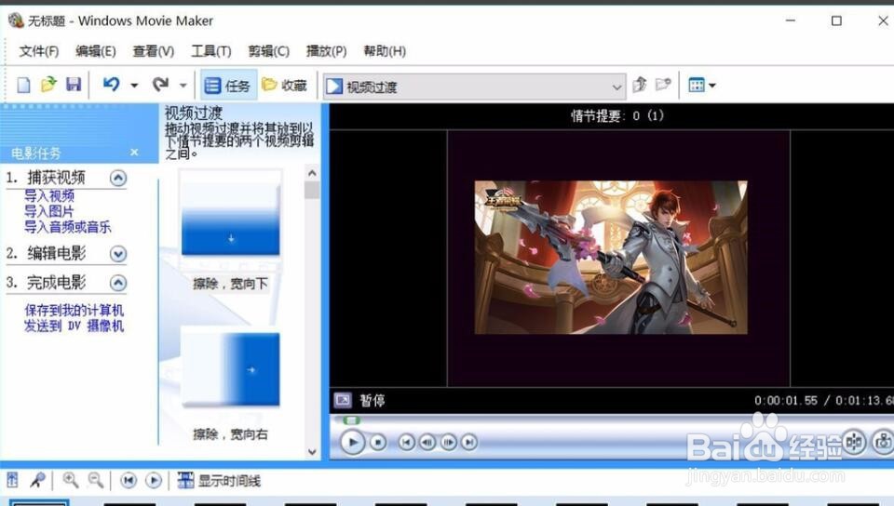894x506 pixels.
Task: Open the 视频过渡 collection combo box
Action: click(x=474, y=87)
